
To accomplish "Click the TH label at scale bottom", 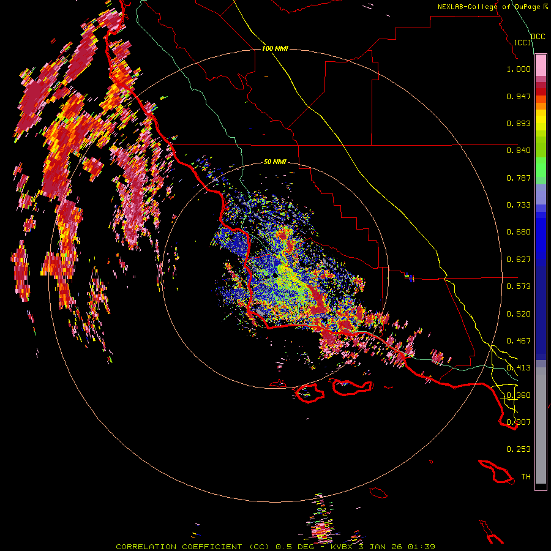I will [526, 477].
